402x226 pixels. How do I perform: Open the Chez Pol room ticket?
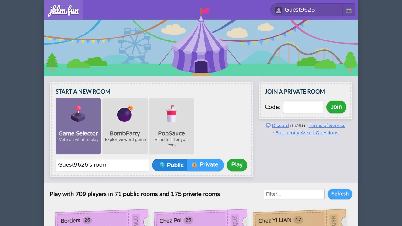pyautogui.click(x=201, y=218)
